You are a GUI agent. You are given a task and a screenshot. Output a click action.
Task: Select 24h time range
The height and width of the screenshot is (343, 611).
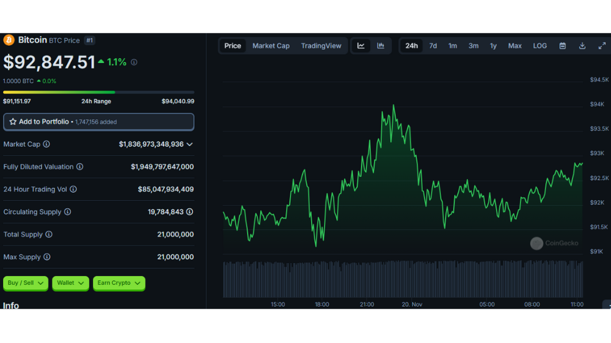[x=411, y=46]
